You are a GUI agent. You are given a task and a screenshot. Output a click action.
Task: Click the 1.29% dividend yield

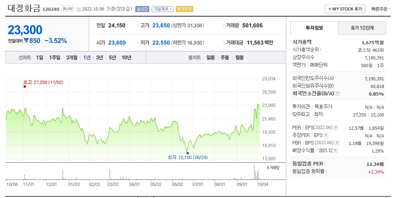tap(377, 151)
